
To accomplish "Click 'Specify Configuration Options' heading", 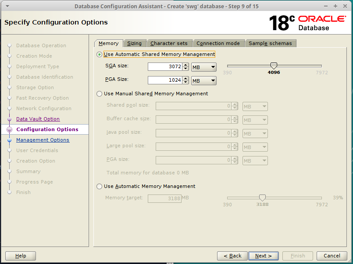I will pos(56,22).
